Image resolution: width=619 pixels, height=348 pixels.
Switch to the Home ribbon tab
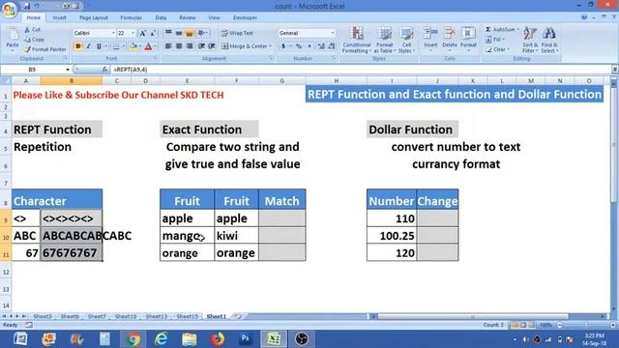coord(34,17)
